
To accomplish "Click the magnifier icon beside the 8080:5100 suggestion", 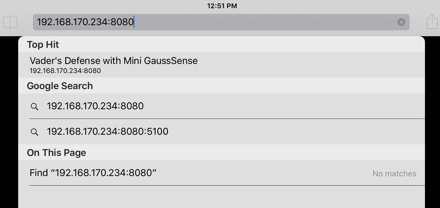I will [x=34, y=132].
